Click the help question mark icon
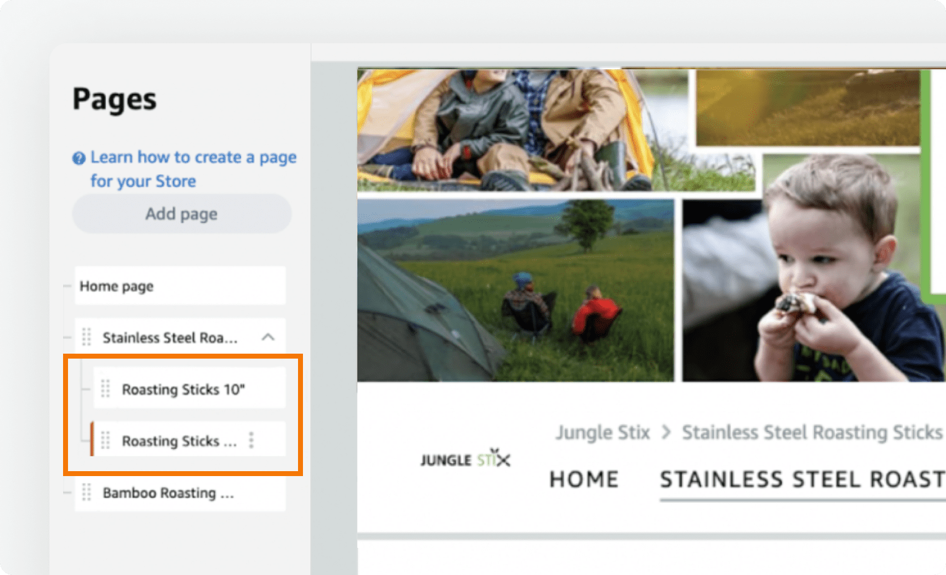 [x=79, y=158]
